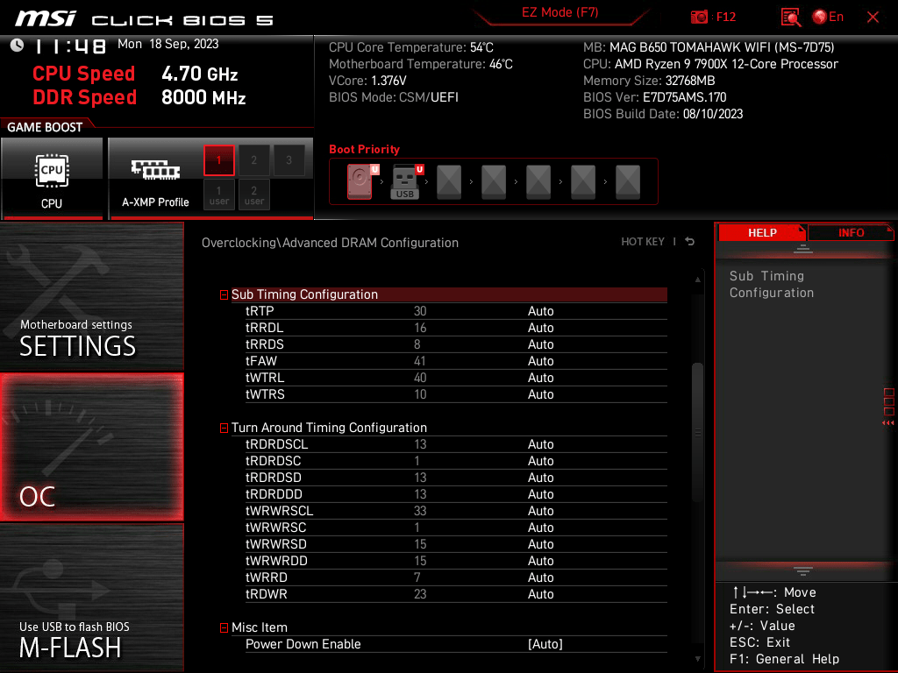
Task: Click the settings list scroll up arrow
Action: [x=697, y=280]
